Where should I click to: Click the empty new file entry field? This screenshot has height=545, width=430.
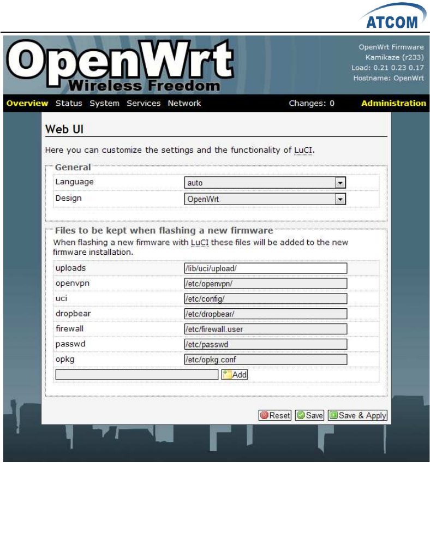[x=136, y=374]
